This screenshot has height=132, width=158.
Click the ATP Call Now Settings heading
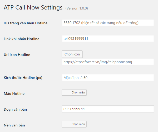click(33, 7)
